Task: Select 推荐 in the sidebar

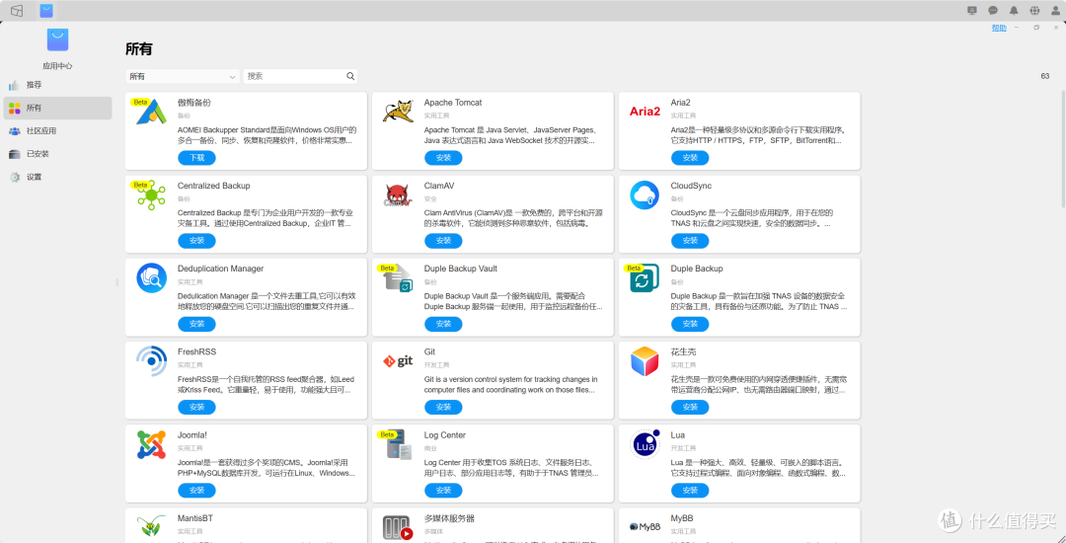Action: coord(58,85)
